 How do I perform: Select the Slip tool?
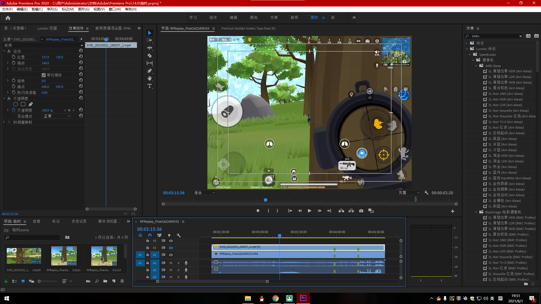(x=150, y=63)
